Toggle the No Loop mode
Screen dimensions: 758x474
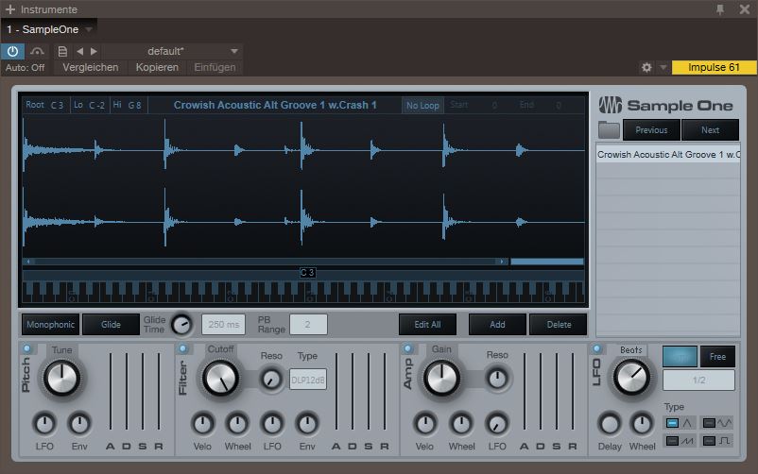click(x=422, y=106)
